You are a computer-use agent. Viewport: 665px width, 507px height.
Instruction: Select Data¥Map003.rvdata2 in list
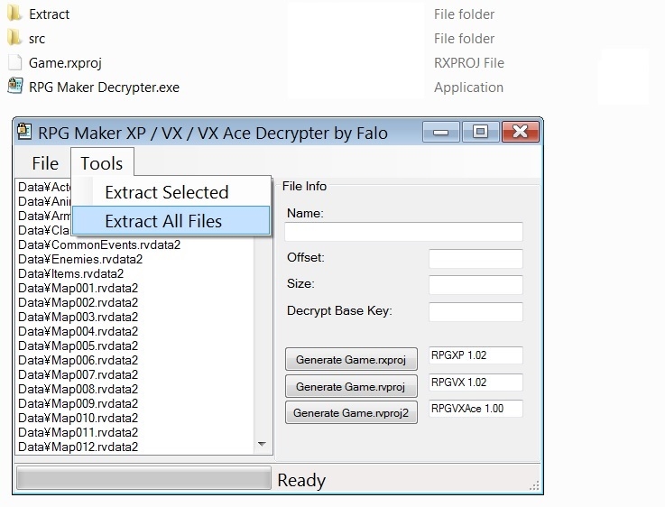pos(78,317)
